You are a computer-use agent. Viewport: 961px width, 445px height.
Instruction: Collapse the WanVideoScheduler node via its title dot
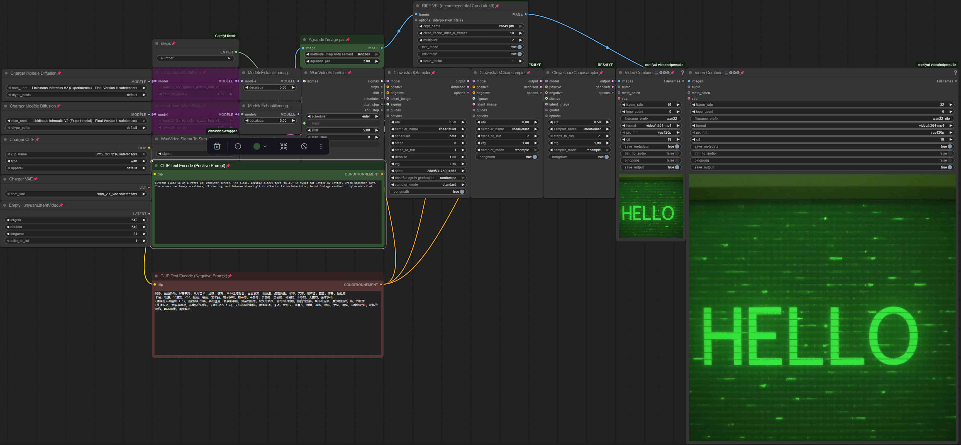tap(306, 73)
